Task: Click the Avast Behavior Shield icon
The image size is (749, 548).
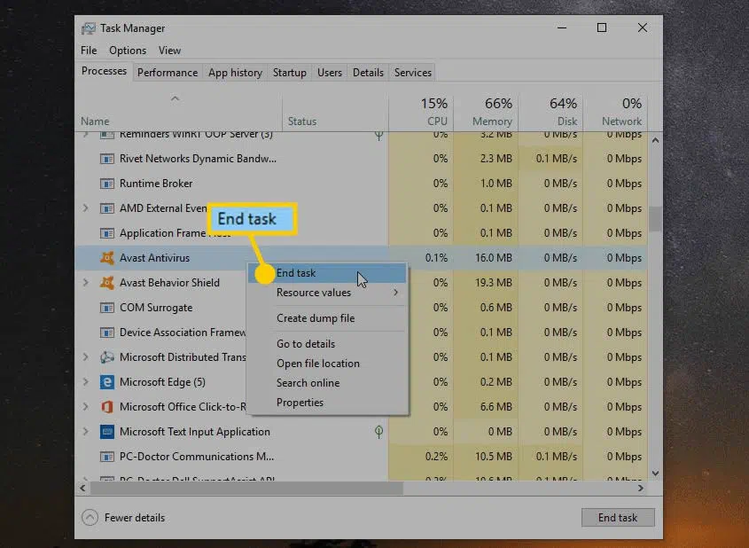Action: click(107, 283)
